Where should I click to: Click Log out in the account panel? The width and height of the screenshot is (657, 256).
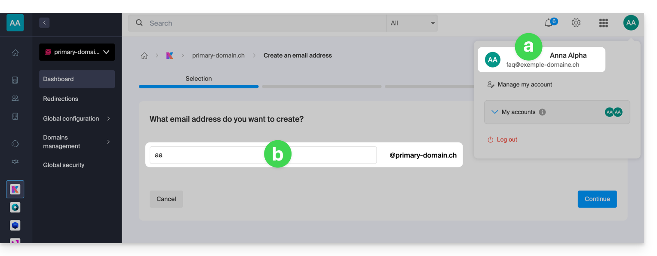click(507, 140)
